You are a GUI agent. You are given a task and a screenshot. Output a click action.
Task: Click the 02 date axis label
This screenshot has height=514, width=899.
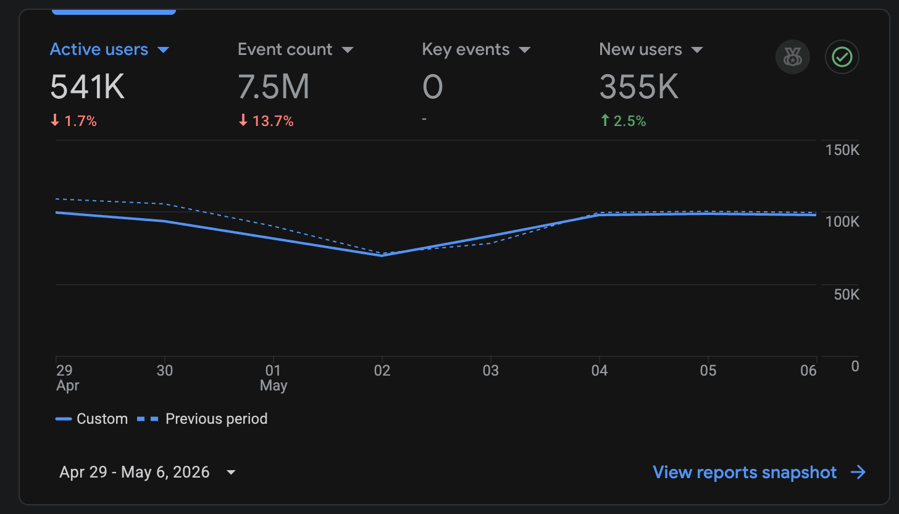pos(382,371)
